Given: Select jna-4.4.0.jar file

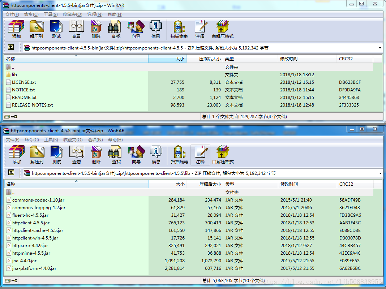Looking at the screenshot, I should pos(189,261).
